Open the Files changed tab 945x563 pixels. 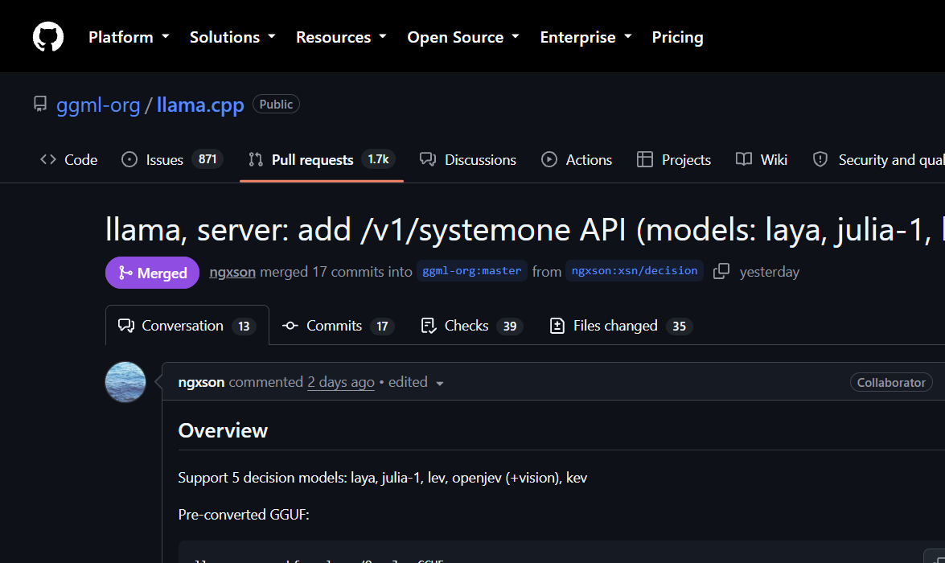pyautogui.click(x=621, y=326)
